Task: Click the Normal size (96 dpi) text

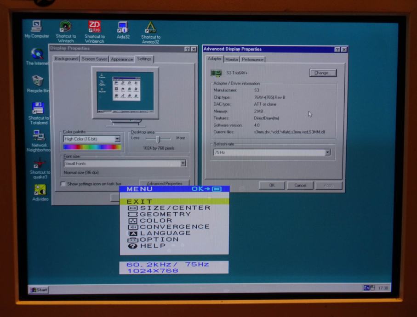Action: 81,172
